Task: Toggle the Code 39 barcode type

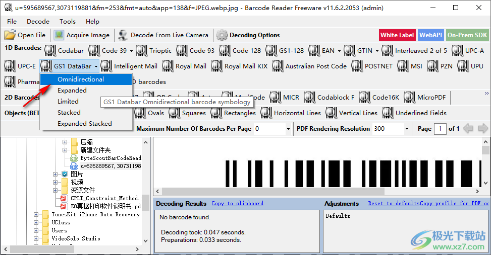Action: coord(108,51)
